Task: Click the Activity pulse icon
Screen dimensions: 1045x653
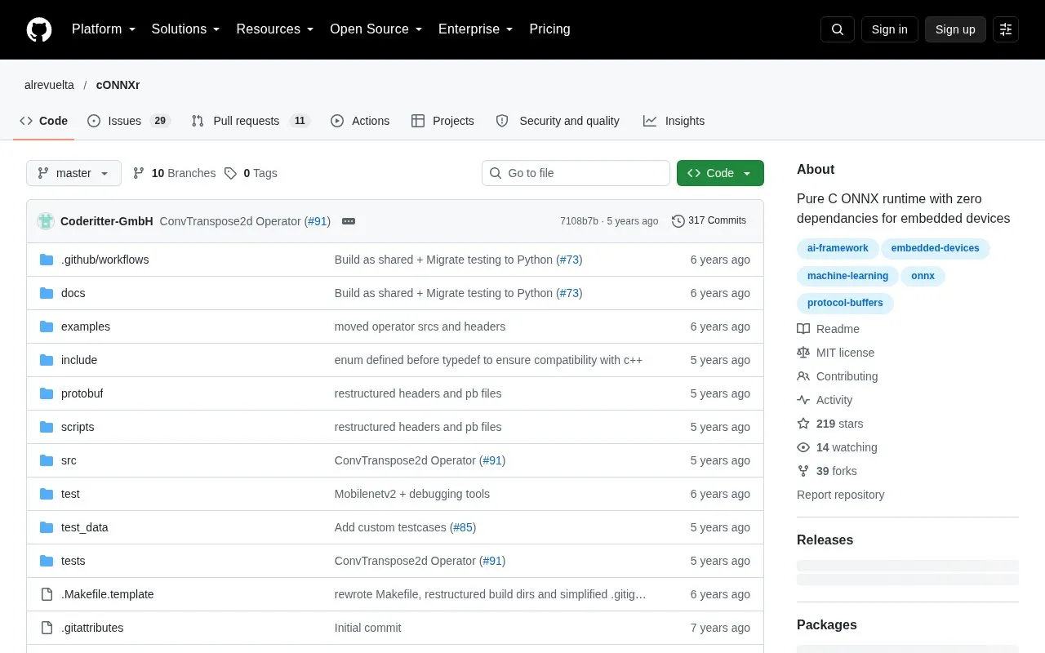Action: point(803,400)
